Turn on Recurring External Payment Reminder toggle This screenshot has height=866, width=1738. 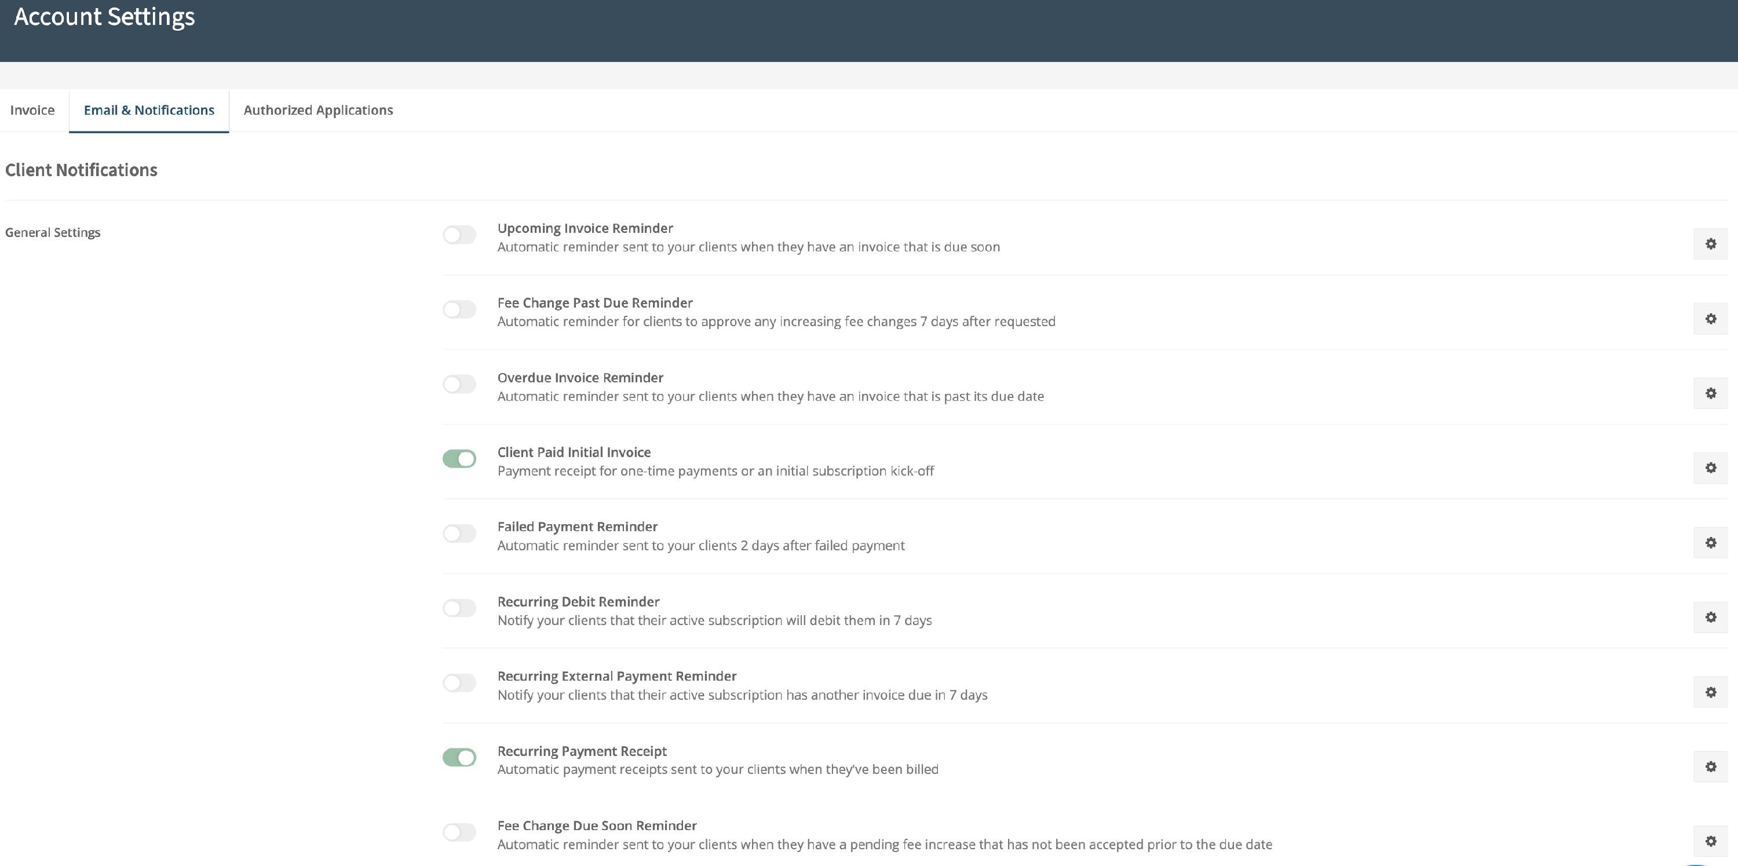459,682
